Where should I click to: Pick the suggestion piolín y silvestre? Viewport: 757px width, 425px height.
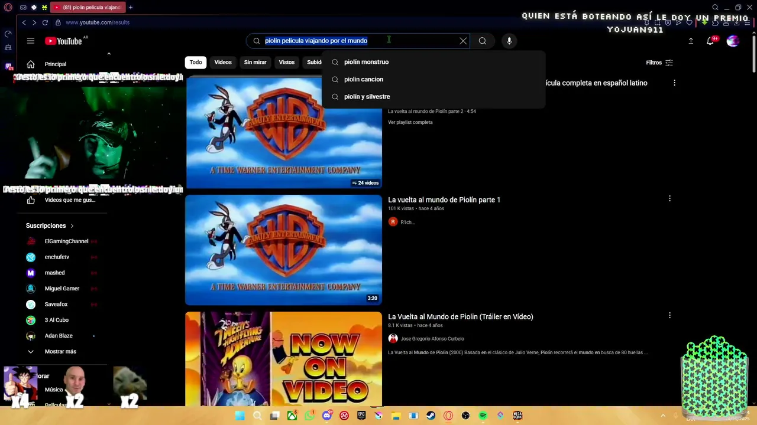coord(433,96)
